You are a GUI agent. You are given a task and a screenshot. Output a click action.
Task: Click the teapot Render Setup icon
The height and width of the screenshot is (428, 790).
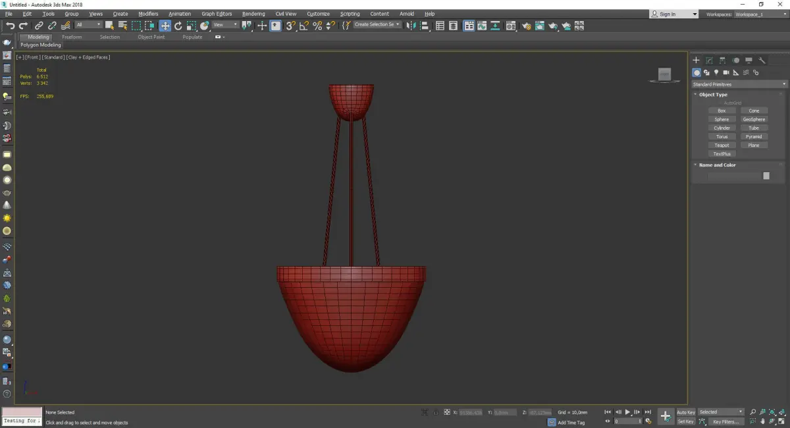coord(525,26)
